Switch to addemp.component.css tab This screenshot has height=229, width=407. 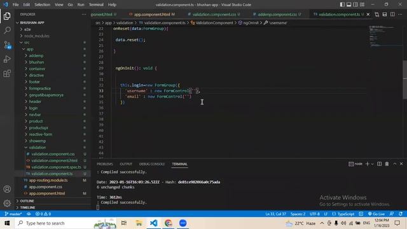(x=277, y=14)
